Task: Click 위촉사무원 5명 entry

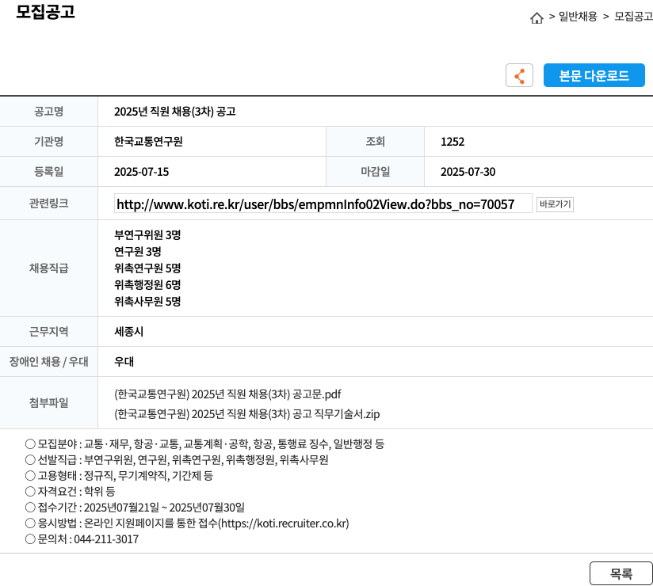Action: 147,302
